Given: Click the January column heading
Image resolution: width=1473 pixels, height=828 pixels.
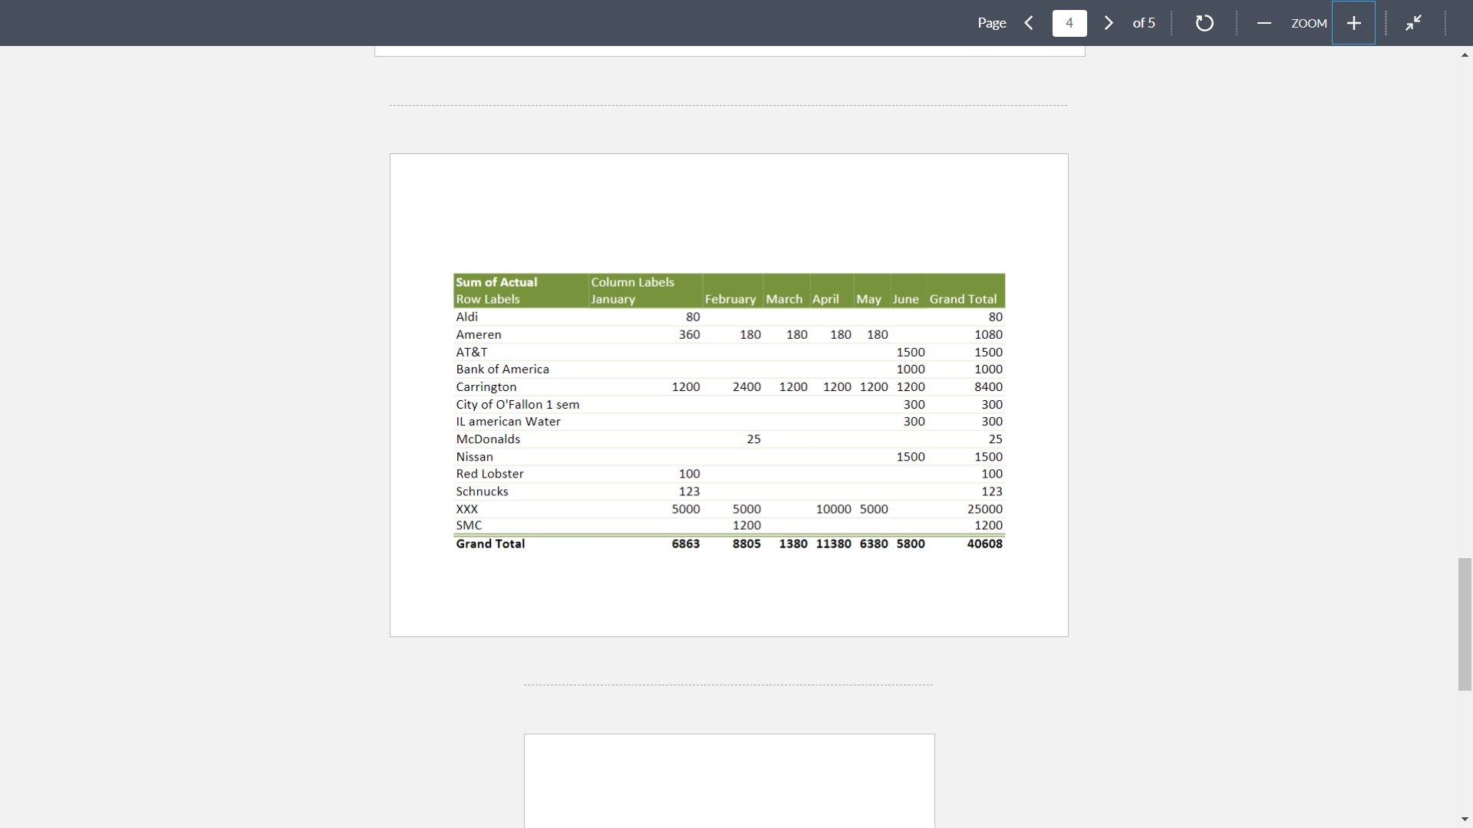Looking at the screenshot, I should (612, 299).
